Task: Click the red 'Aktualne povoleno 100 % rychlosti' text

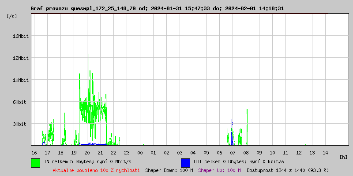Action: pos(96,170)
